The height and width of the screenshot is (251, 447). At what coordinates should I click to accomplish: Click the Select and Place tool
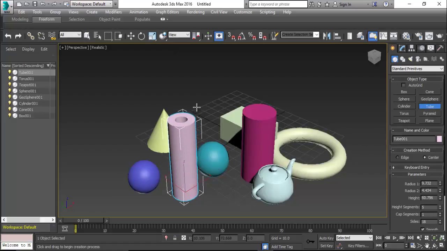(163, 36)
